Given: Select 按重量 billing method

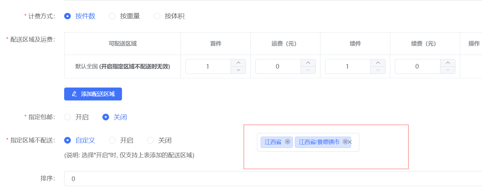Looking at the screenshot, I should [125, 16].
